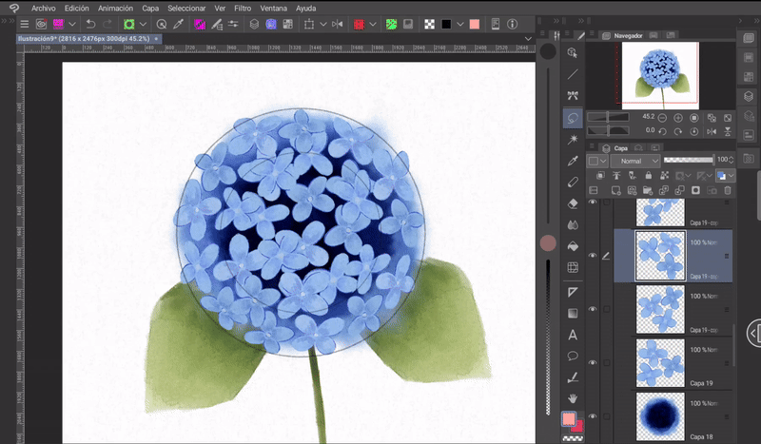Click the pink main color swatch

(569, 418)
